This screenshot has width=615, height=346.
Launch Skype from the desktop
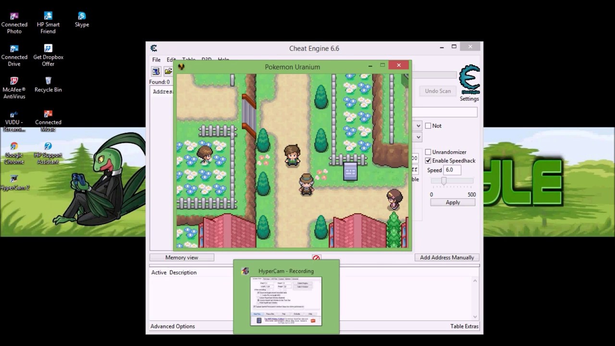82,20
